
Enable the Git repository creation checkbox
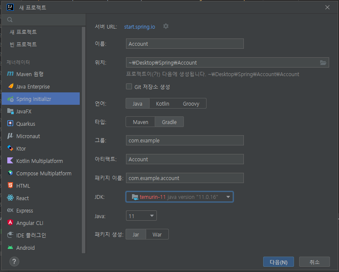pyautogui.click(x=129, y=86)
